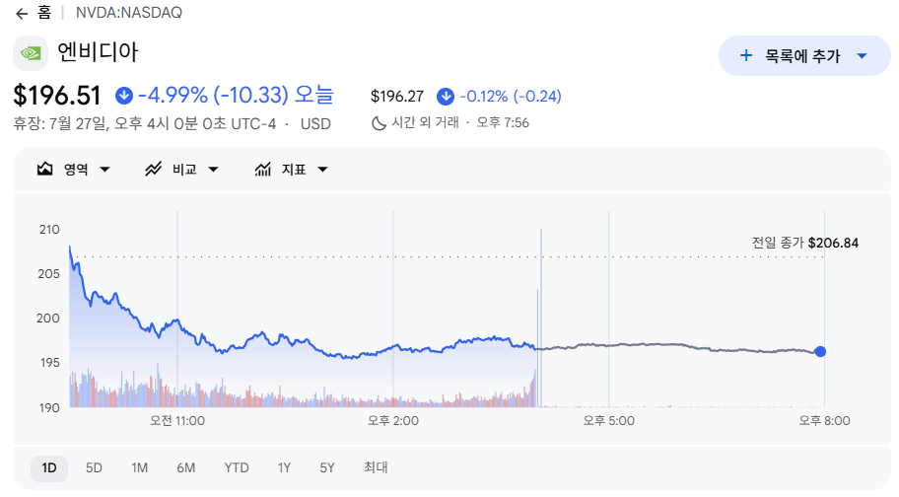Switch to 6M range tab

coord(185,468)
